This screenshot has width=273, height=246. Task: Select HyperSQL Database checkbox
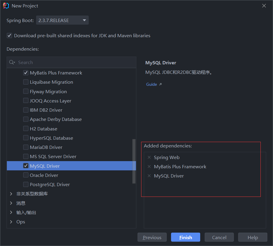(x=26, y=138)
